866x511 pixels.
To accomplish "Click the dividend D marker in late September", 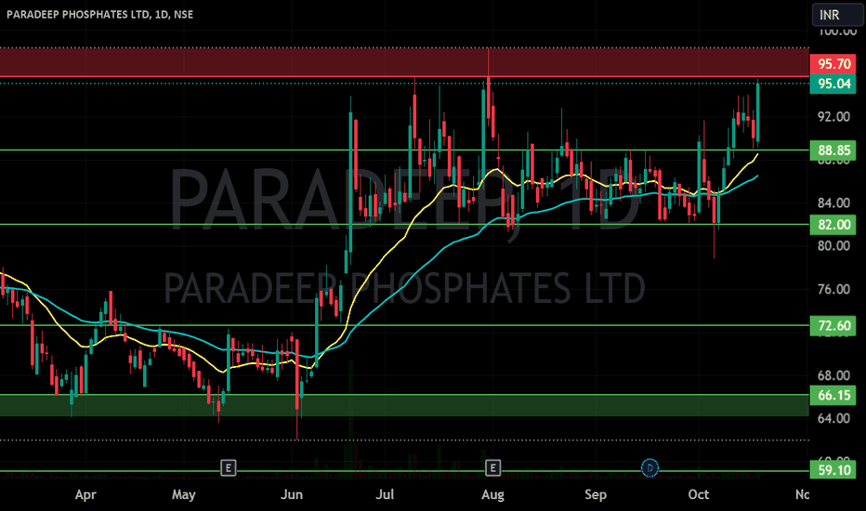I will point(649,468).
